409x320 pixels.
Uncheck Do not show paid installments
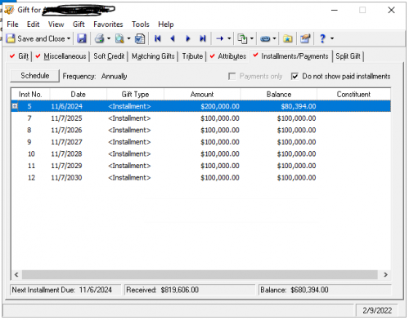point(294,76)
